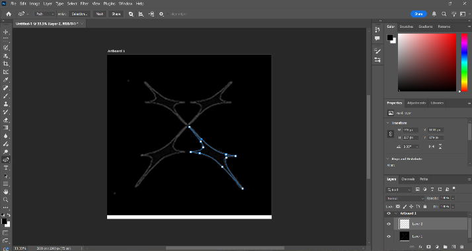Select the Blur tool
This screenshot has height=251, width=472.
pyautogui.click(x=6, y=136)
